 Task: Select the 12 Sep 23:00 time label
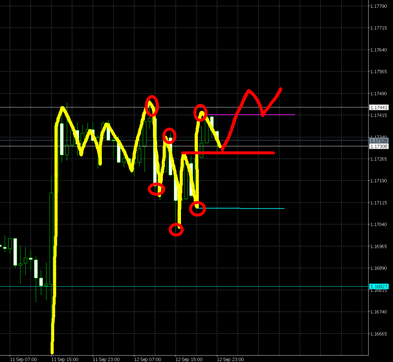[x=230, y=359]
